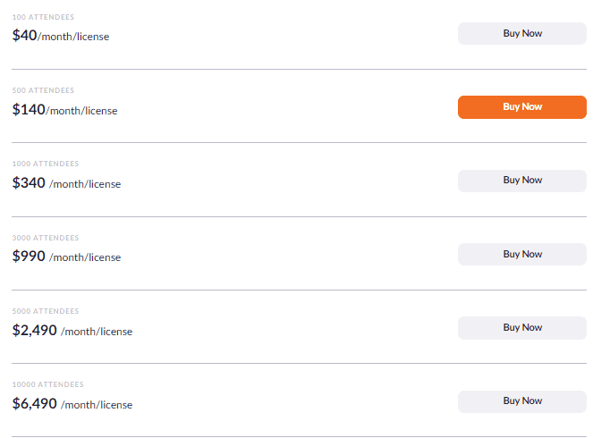Click the $990 price amount
593x438 pixels.
click(x=29, y=257)
